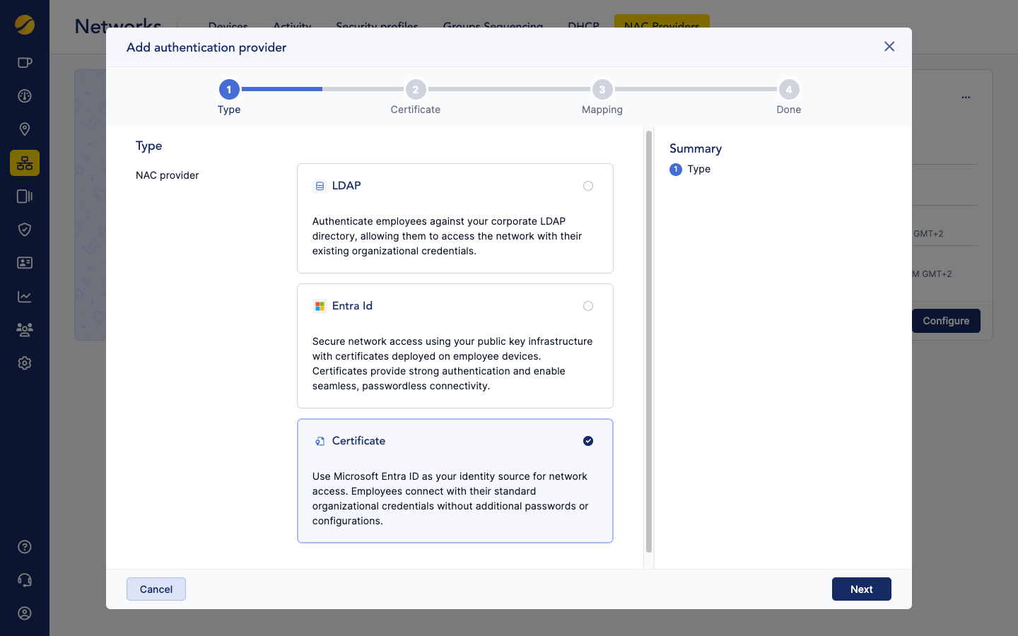This screenshot has height=636, width=1018.
Task: Jump to step 3 Mapping
Action: (x=602, y=90)
